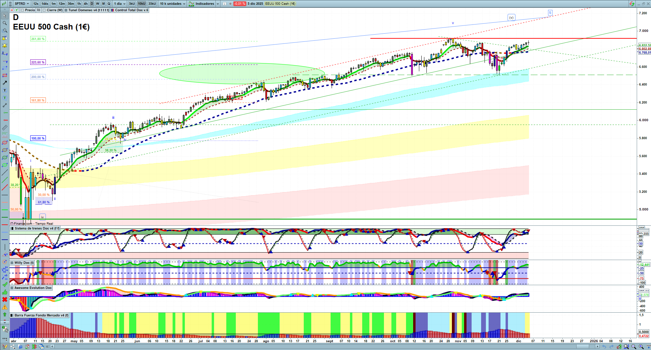Image resolution: width=651 pixels, height=350 pixels.
Task: Toggle Control Total Doc v.6 indicator
Action: (x=129, y=10)
